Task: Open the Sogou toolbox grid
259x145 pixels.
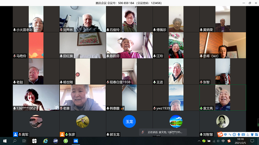Action: [x=256, y=134]
